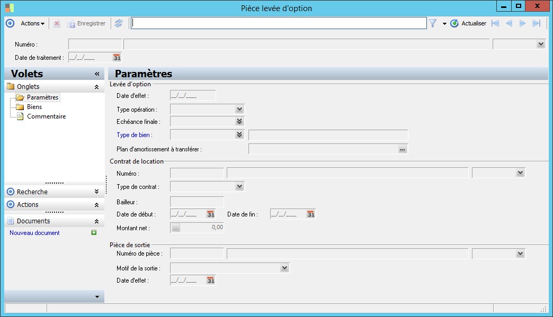Screen dimensions: 553x317
Task: Open dropdown right of Numéro de pièce
Action: coord(520,253)
